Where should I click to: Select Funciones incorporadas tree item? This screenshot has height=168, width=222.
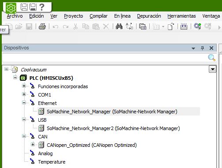63,86
